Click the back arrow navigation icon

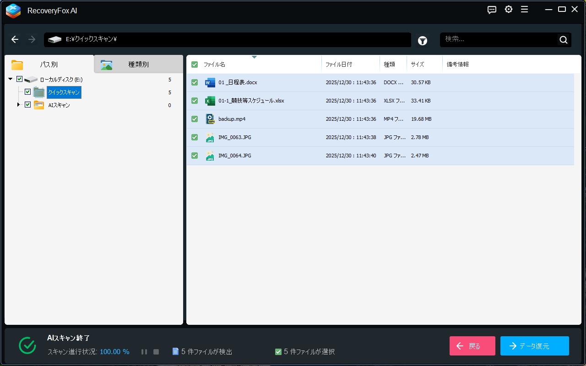tap(15, 40)
